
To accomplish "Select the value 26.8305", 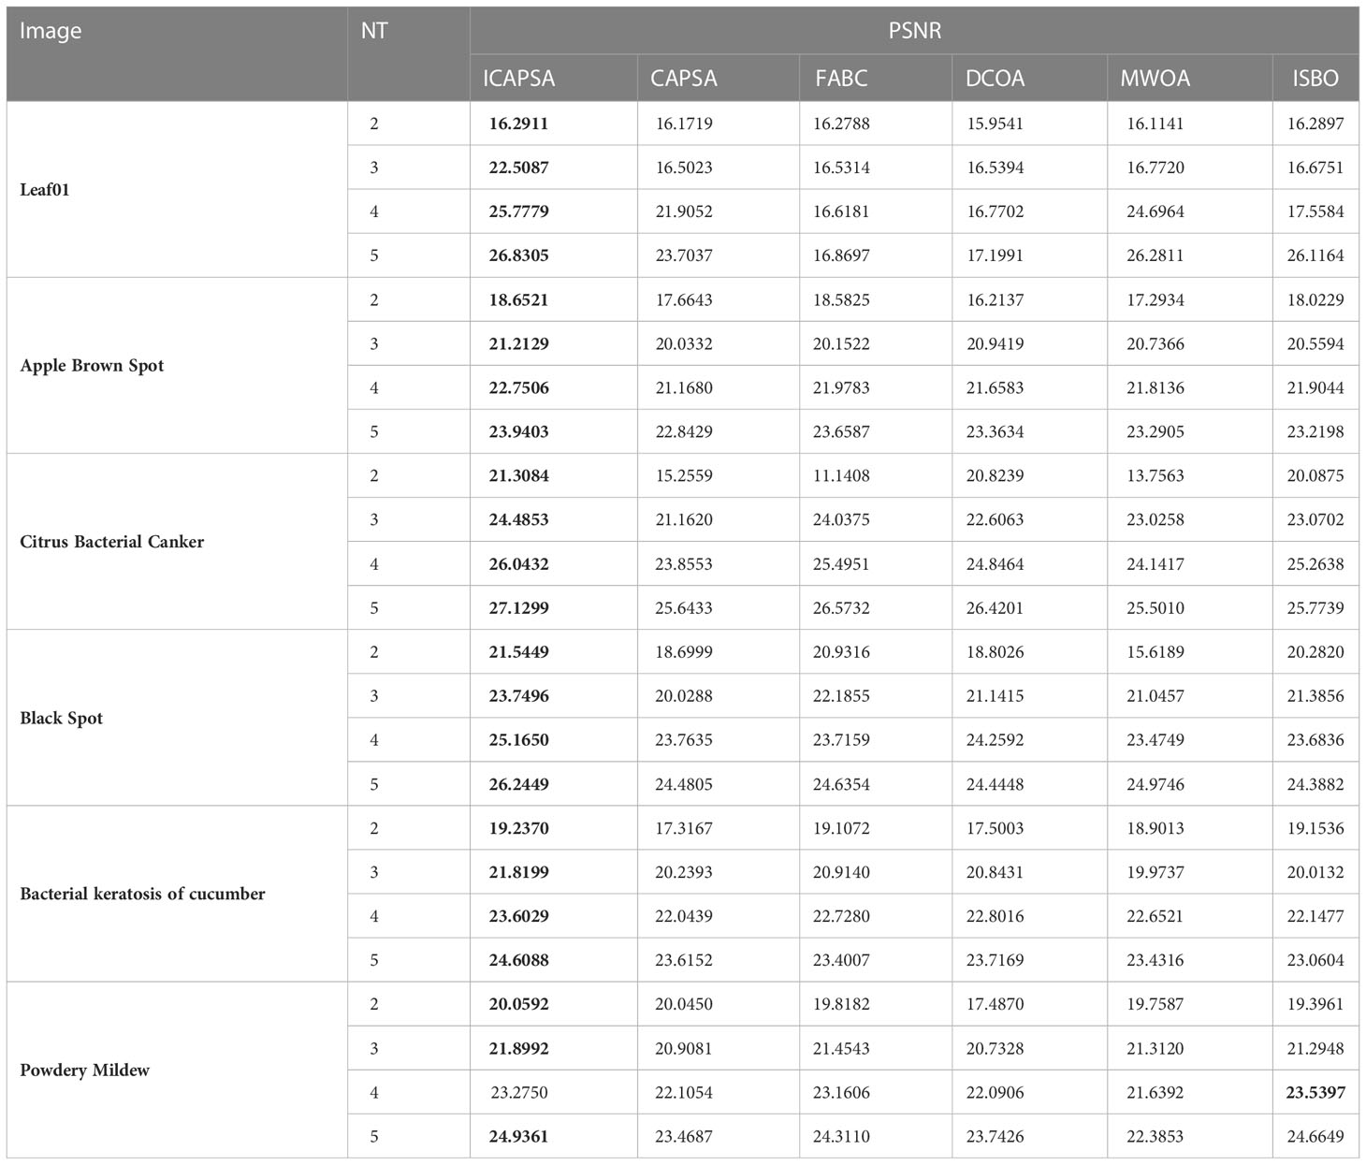I will tap(518, 255).
